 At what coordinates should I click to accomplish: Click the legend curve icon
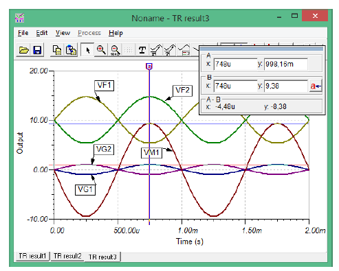tap(184, 49)
